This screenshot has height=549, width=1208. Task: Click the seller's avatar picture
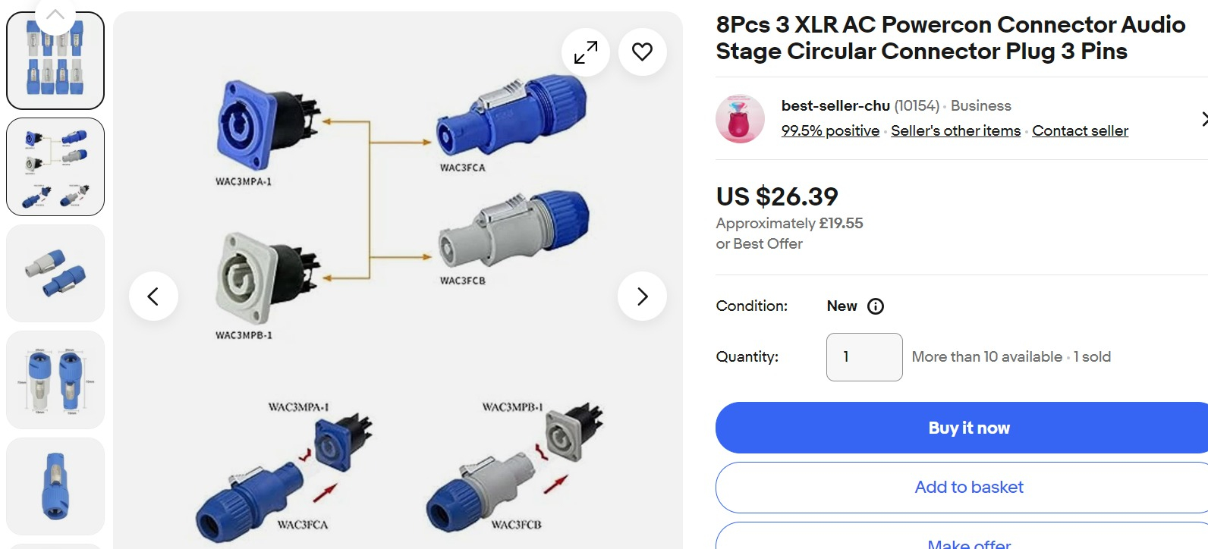pos(740,119)
